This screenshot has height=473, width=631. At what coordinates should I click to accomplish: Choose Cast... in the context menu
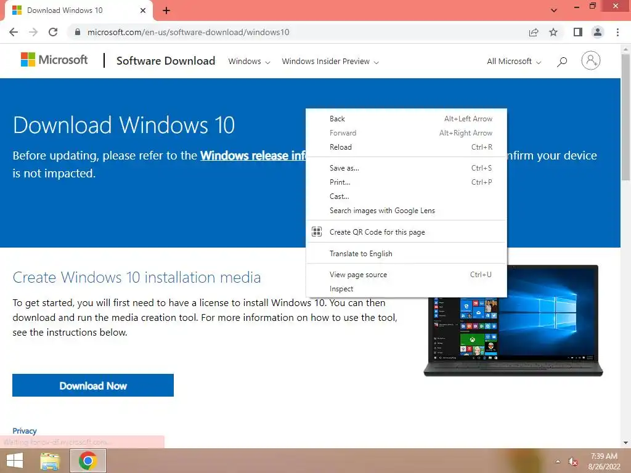click(x=407, y=196)
